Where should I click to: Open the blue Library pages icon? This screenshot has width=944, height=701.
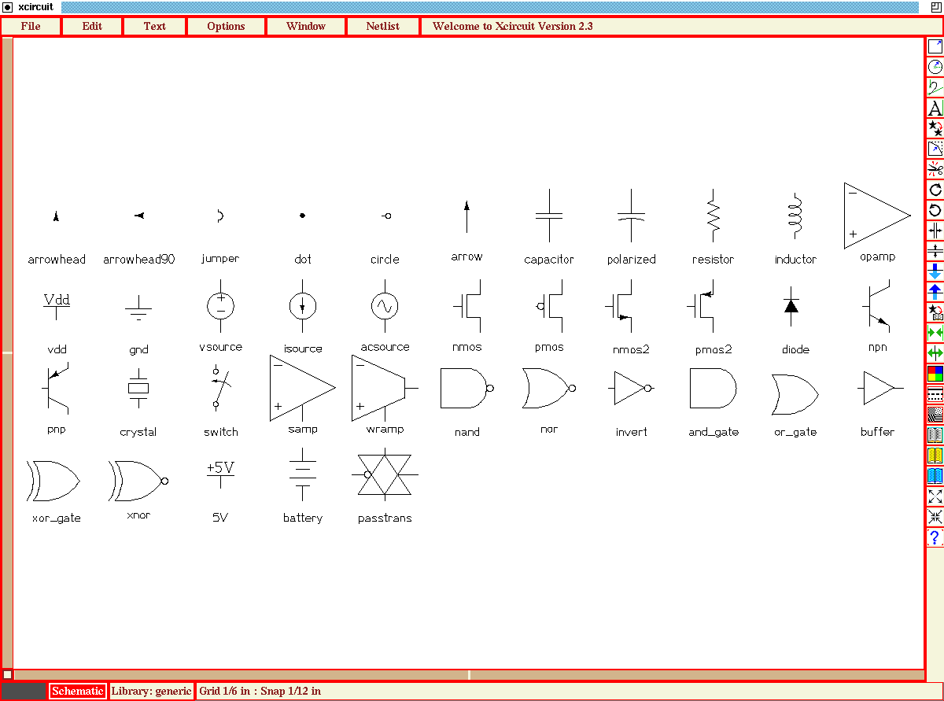point(935,476)
